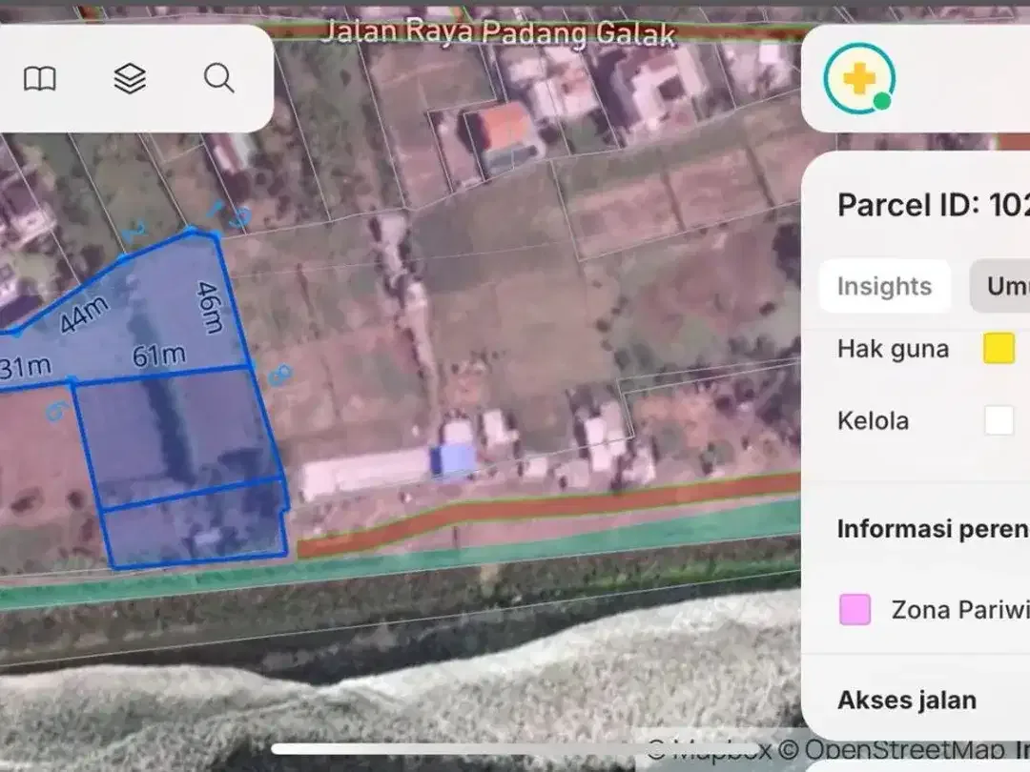
Task: Select the Akses jalan heading
Action: tap(907, 700)
